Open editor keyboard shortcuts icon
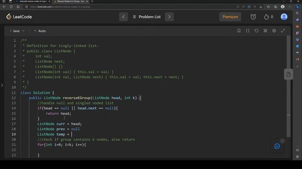Screen dimensions: 302x169 coord(265,31)
